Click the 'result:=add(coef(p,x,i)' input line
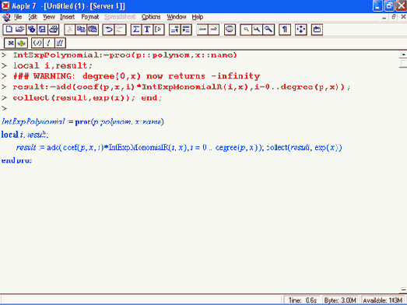The width and height of the screenshot is (407, 305). click(x=181, y=86)
